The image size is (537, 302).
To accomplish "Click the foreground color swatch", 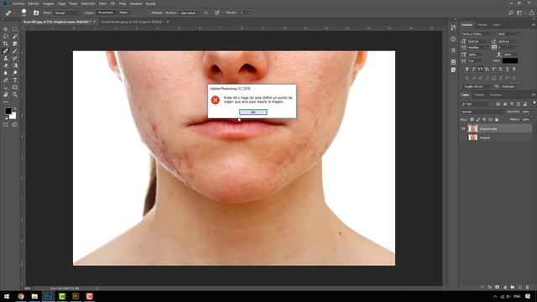I will tap(8, 111).
